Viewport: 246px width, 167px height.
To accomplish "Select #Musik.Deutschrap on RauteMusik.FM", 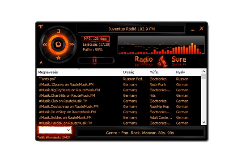I will (x=119, y=107).
